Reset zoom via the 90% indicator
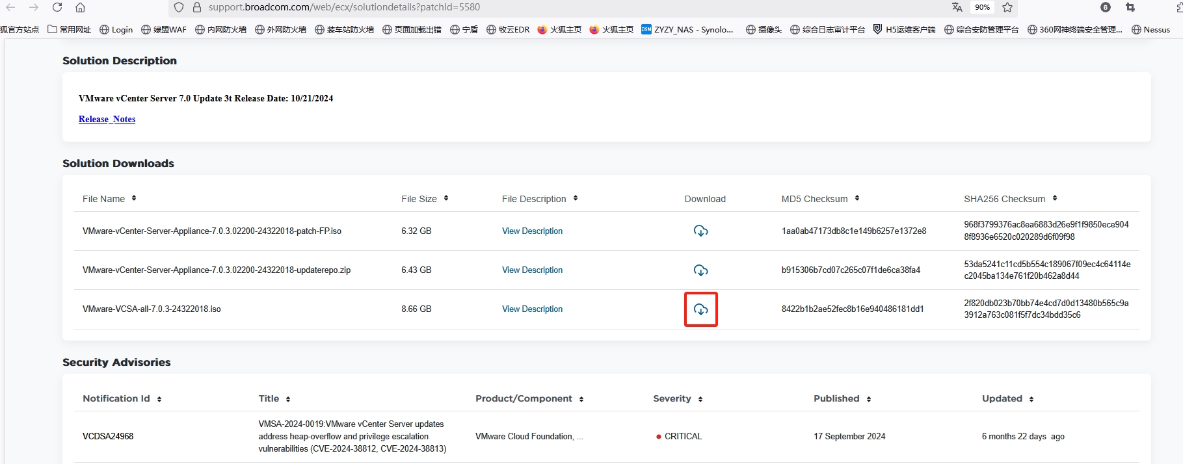The height and width of the screenshot is (464, 1183). click(982, 7)
